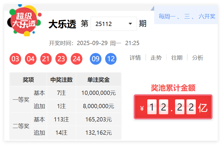Click the 12.22亿 jackpot amount display

tap(173, 107)
